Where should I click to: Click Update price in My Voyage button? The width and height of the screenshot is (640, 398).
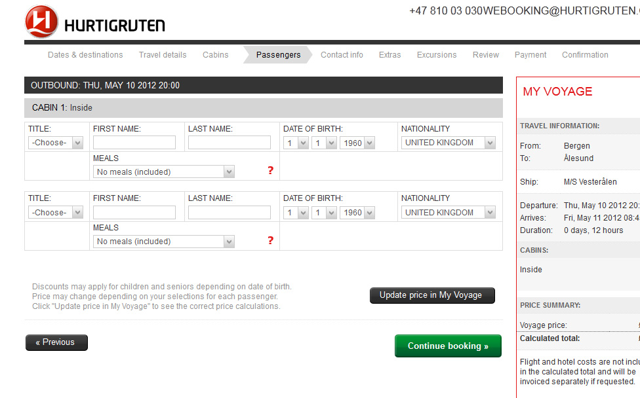coord(432,295)
